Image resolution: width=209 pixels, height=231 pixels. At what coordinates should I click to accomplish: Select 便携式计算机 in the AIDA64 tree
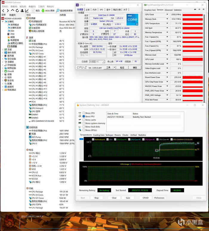(17, 43)
